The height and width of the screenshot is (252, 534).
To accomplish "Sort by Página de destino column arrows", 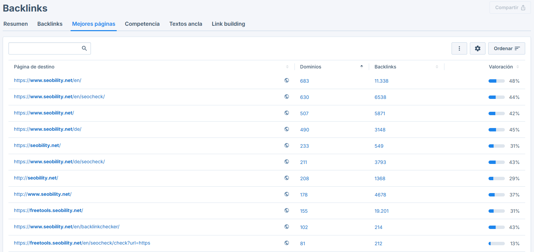I will tap(287, 67).
